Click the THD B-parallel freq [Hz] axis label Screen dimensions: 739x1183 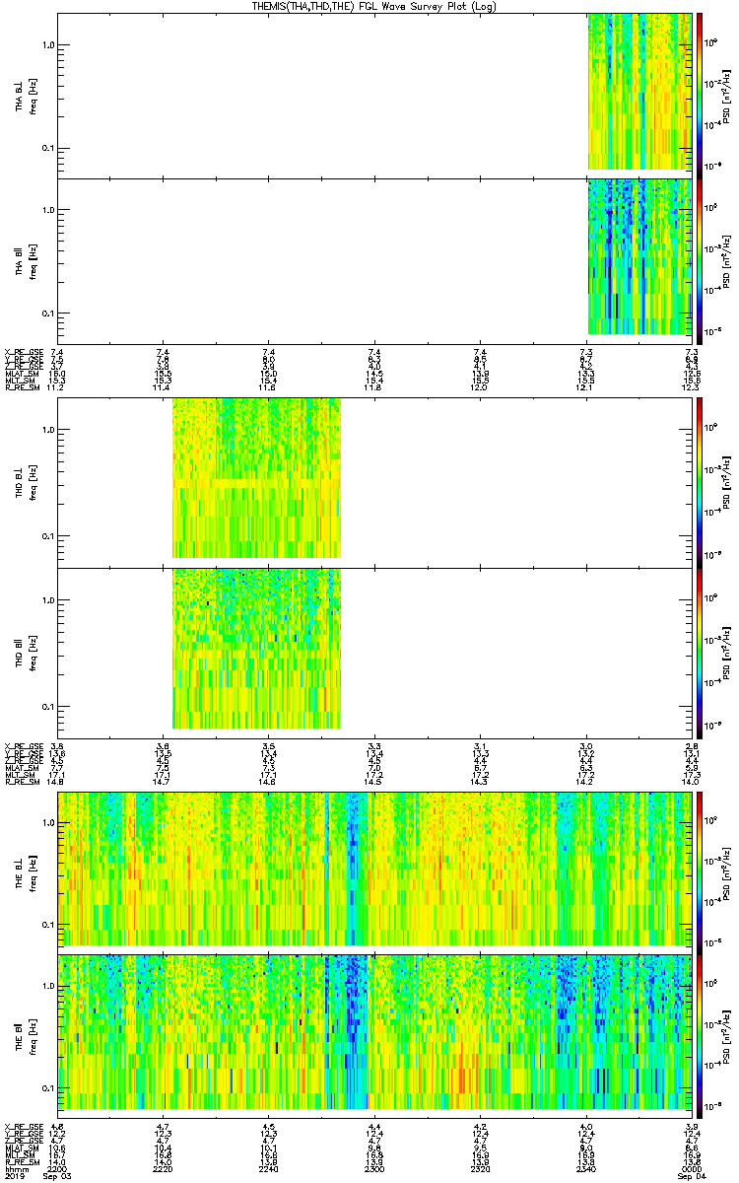35,653
